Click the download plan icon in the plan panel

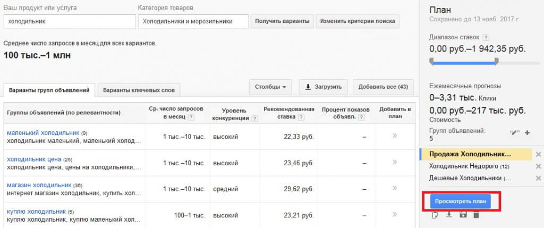(449, 215)
